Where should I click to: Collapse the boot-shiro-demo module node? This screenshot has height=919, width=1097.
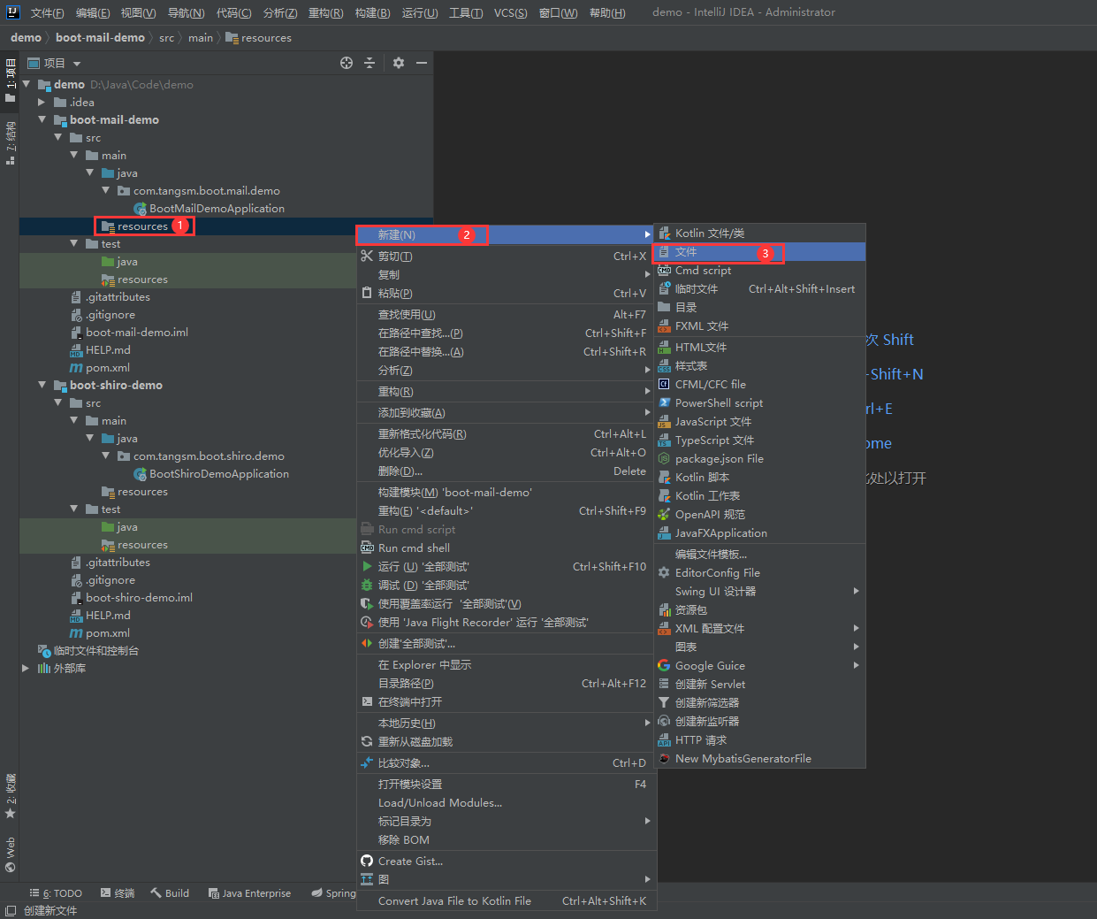[42, 385]
